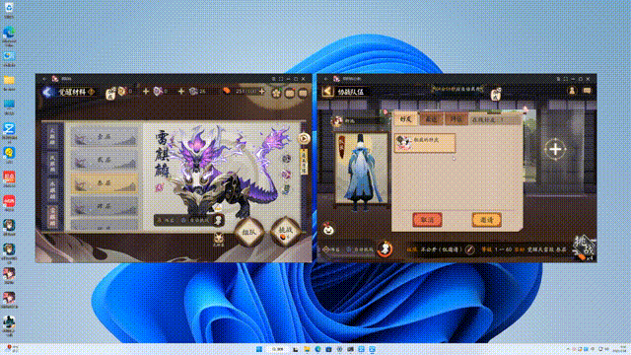This screenshot has width=631, height=355.
Task: Open the Windows Start menu
Action: 259,349
